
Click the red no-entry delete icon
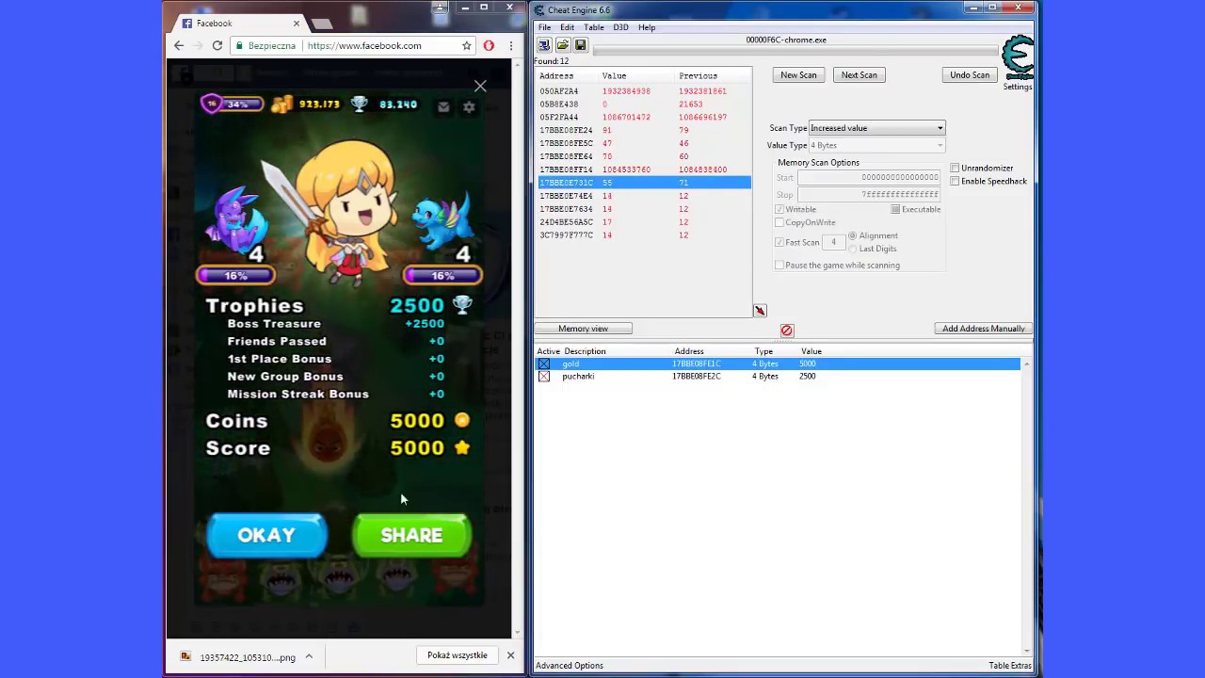coord(787,331)
